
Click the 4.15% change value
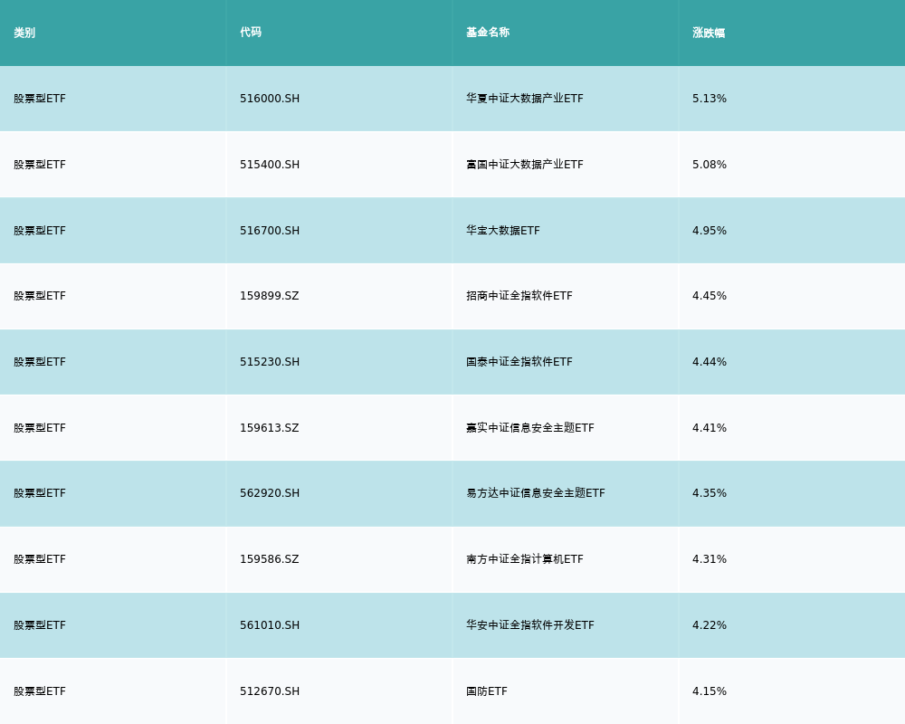pos(710,691)
